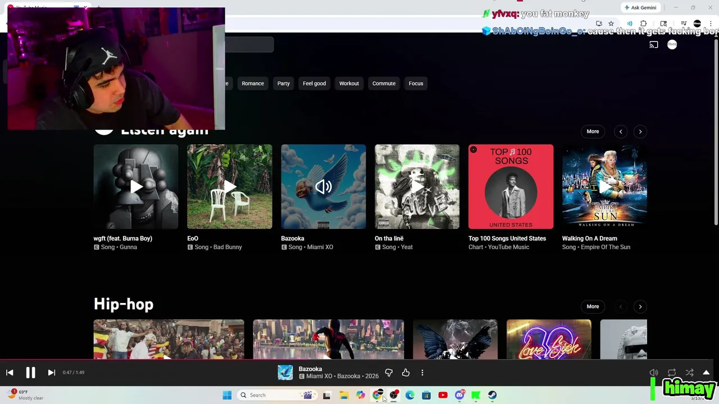This screenshot has width=719, height=404.
Task: Switch to OBS Studio on taskbar
Action: 394,395
